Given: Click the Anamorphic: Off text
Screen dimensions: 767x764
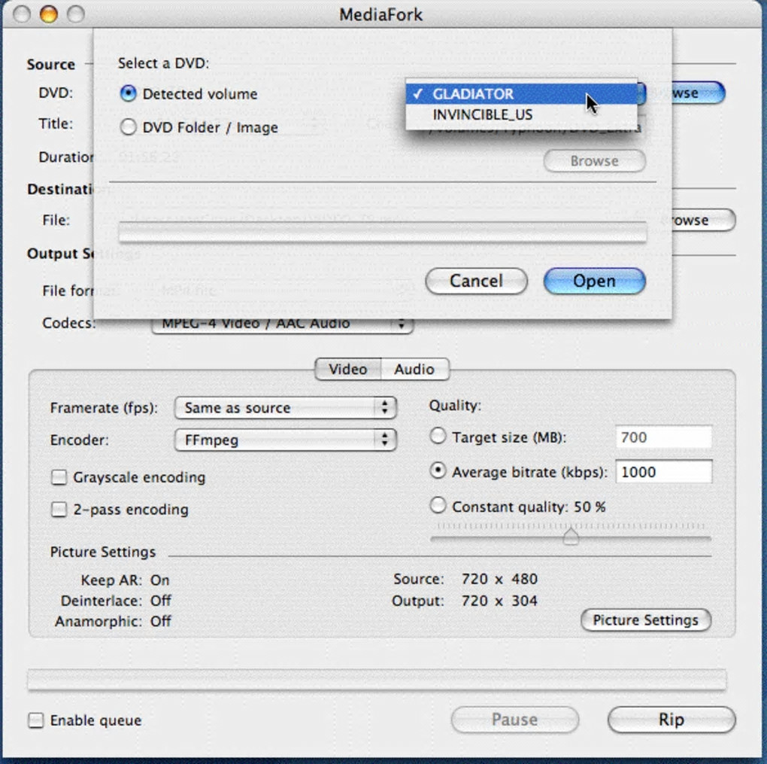Looking at the screenshot, I should (x=113, y=621).
